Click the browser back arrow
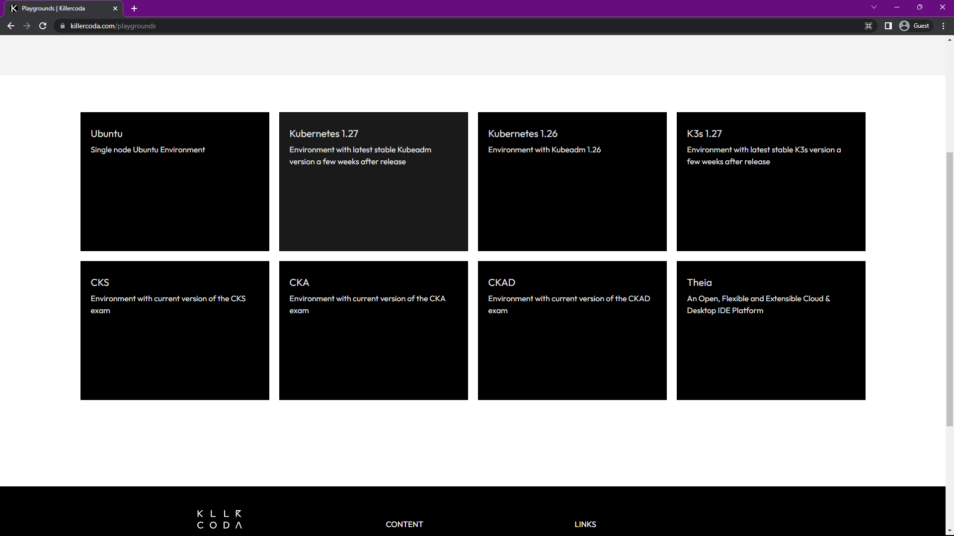954x536 pixels. coord(11,26)
